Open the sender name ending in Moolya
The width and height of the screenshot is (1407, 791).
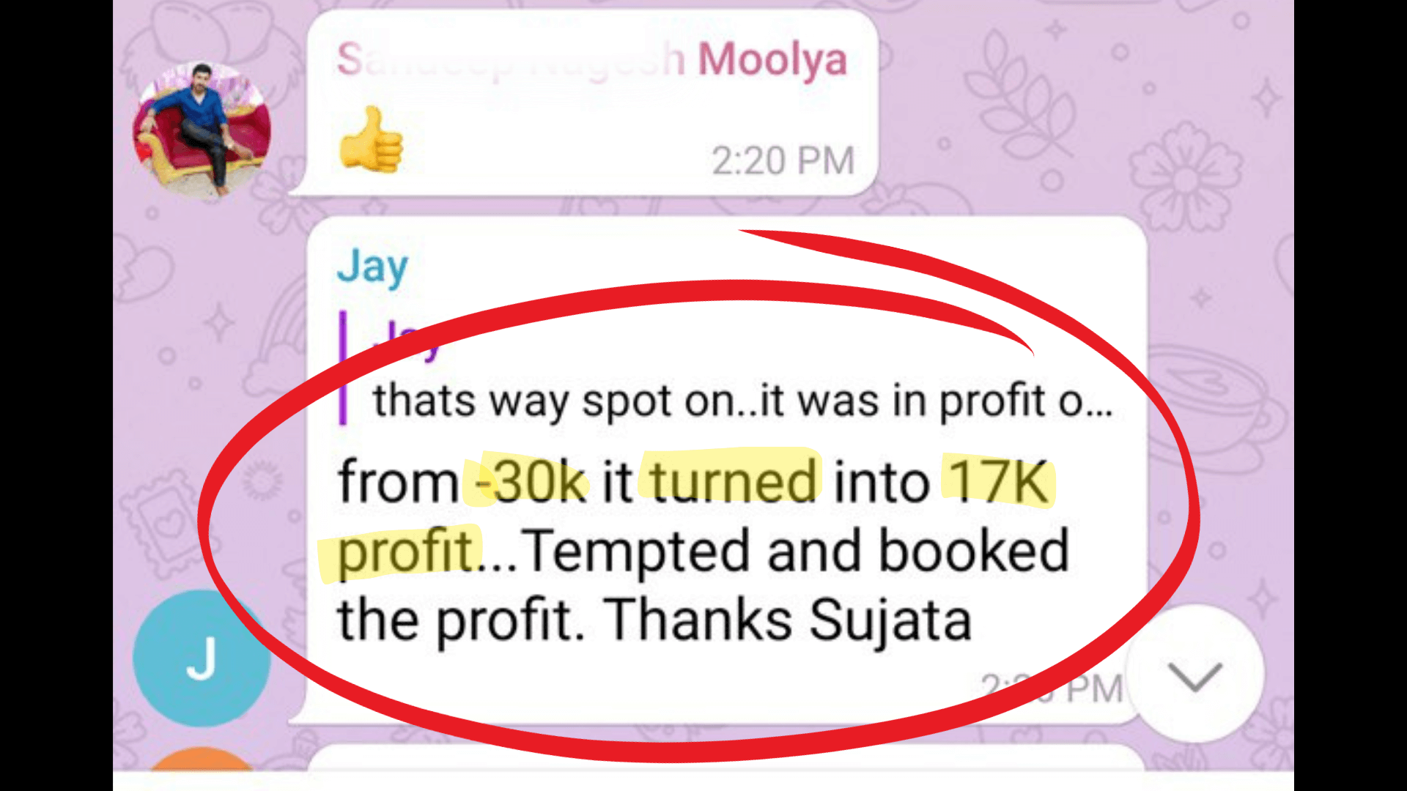coord(591,59)
